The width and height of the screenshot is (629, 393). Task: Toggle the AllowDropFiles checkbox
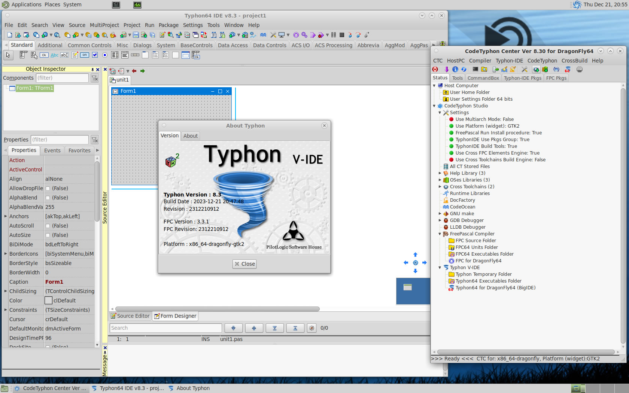click(x=48, y=188)
